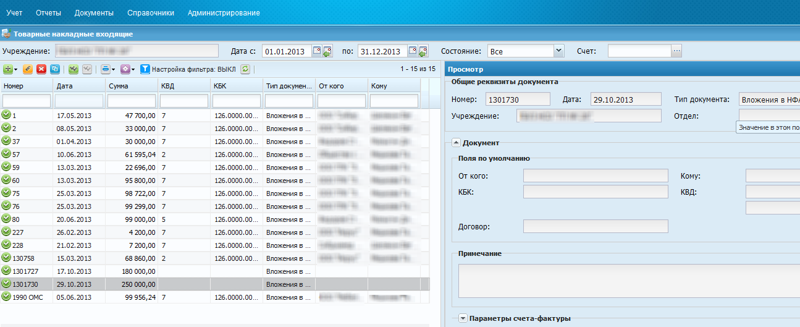Image resolution: width=800 pixels, height=327 pixels.
Task: Open the calendar icon for 'Дата с'
Action: click(316, 51)
